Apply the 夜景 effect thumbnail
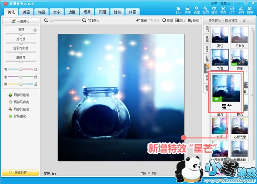 [x=239, y=60]
